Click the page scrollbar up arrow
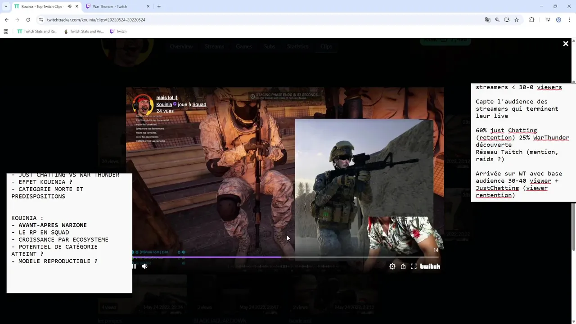 pos(574,40)
